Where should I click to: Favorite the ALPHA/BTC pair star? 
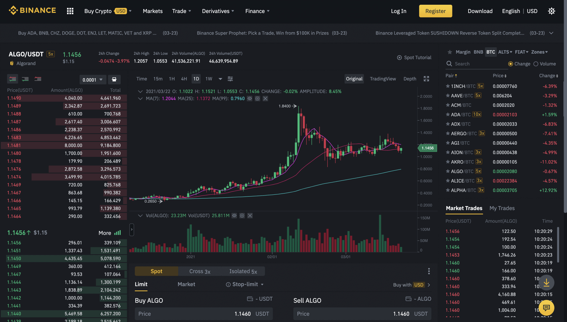(x=448, y=190)
